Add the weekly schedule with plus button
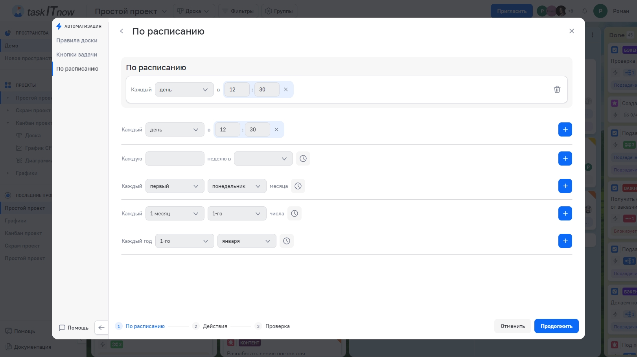 click(565, 158)
